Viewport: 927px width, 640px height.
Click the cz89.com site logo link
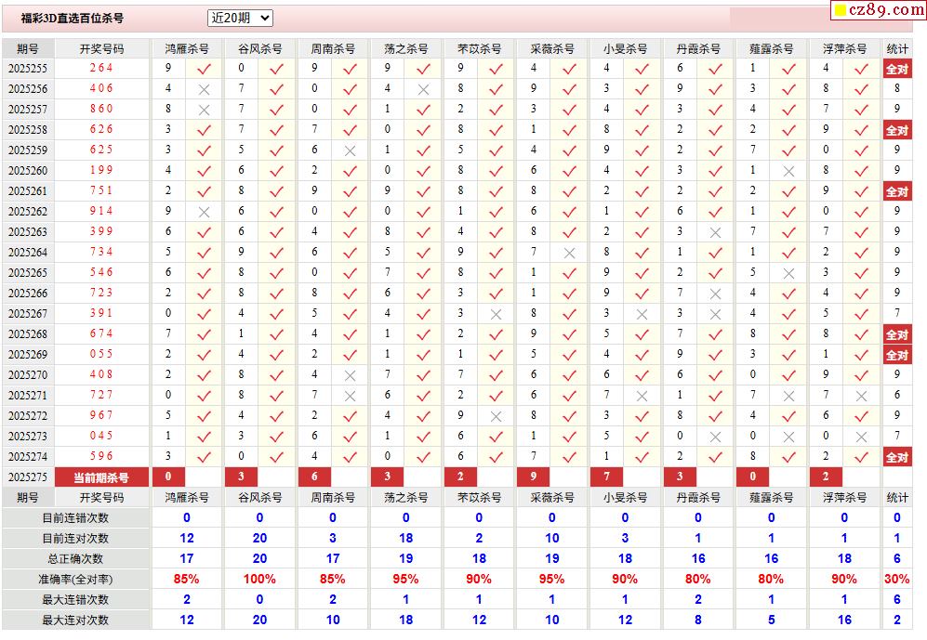[x=878, y=10]
